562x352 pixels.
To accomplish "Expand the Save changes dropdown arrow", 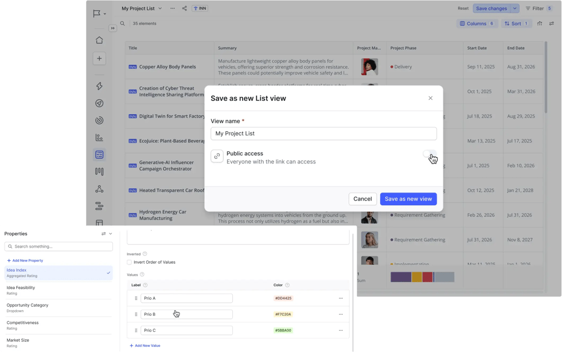I will click(515, 9).
